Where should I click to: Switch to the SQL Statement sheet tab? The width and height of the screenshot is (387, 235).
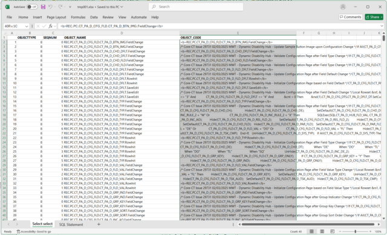(71, 224)
